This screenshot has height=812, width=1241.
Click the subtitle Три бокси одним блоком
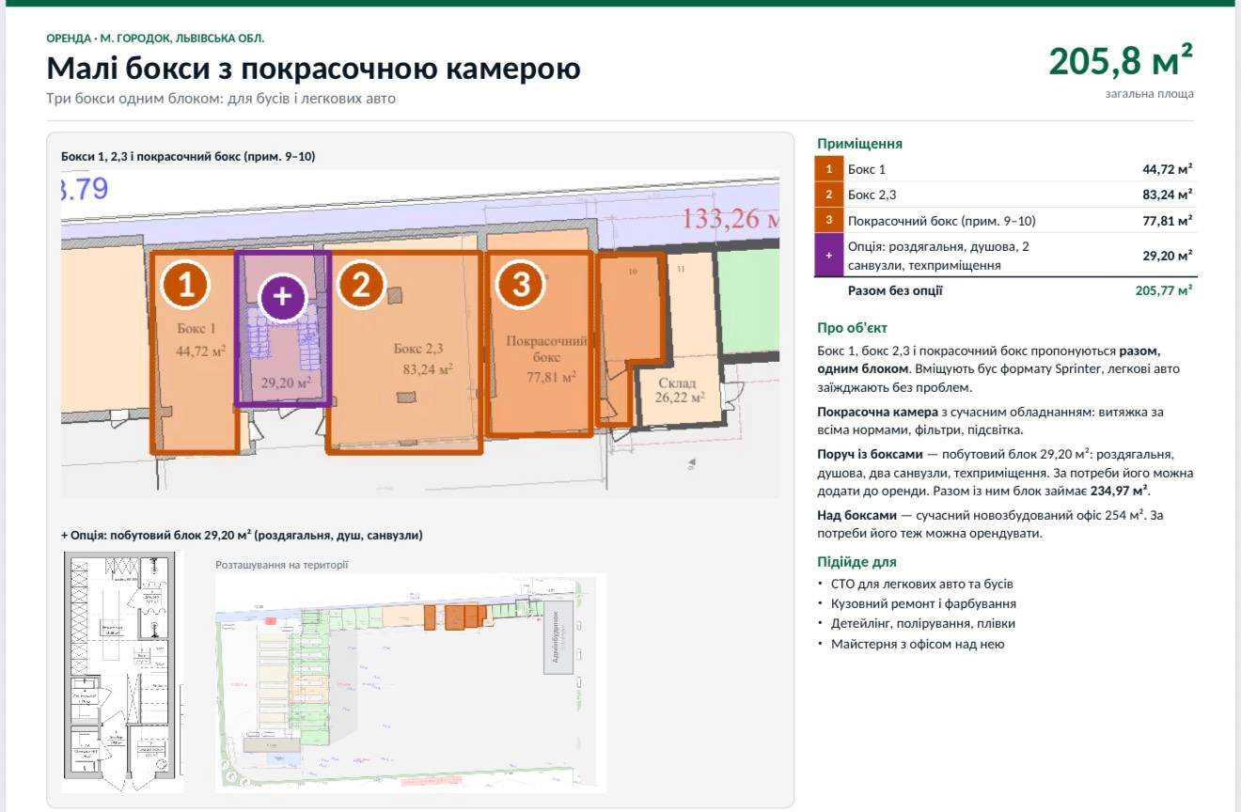pos(221,98)
